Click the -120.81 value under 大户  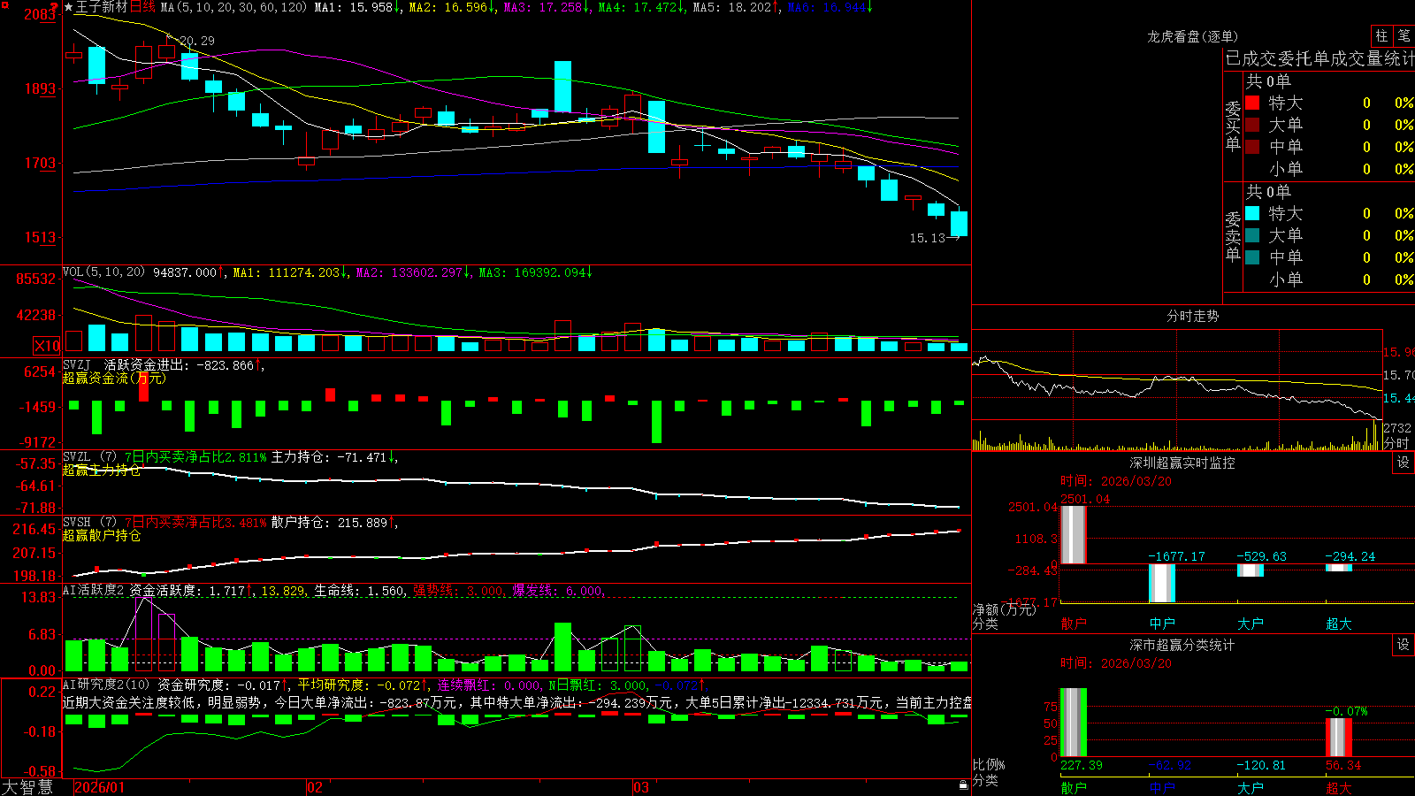[1262, 765]
